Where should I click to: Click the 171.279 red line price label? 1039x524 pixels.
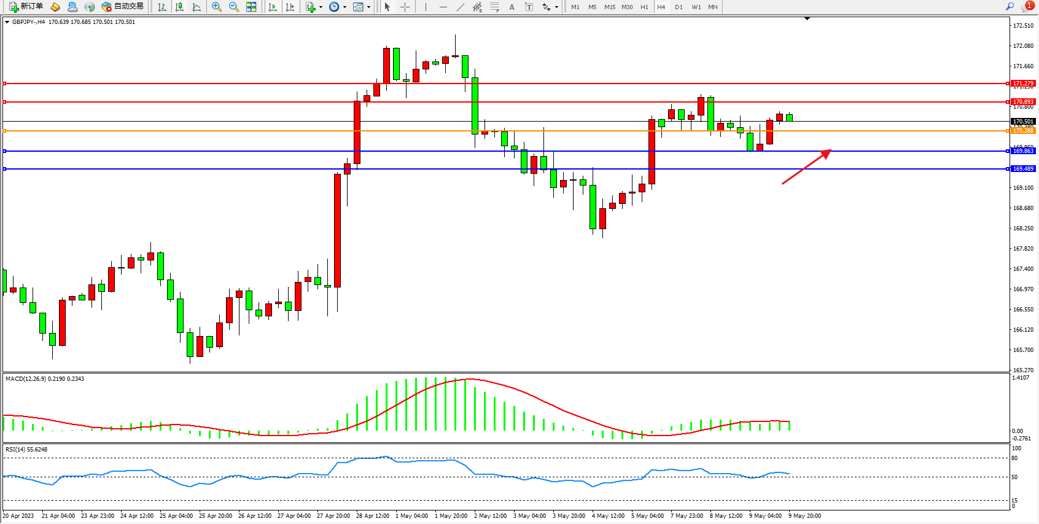point(1023,84)
